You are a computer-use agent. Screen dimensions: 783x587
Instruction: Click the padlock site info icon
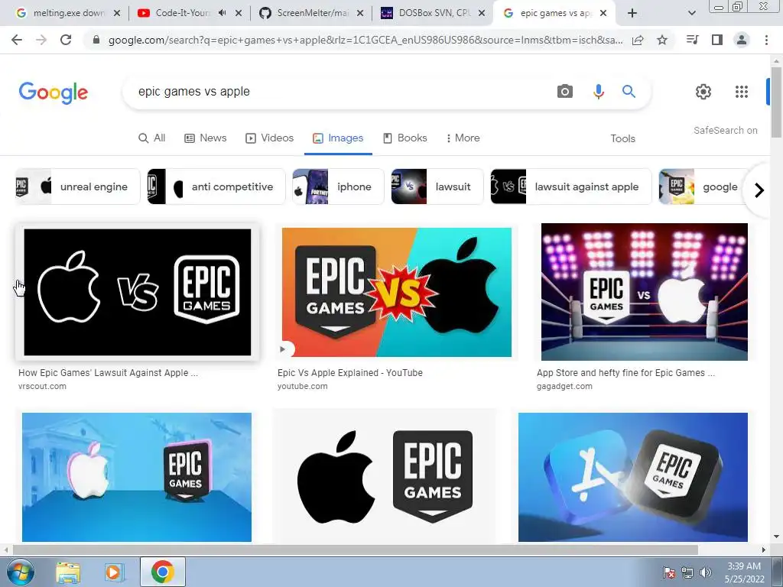96,40
